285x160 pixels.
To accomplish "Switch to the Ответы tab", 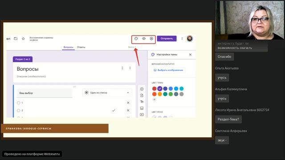I will point(81,47).
